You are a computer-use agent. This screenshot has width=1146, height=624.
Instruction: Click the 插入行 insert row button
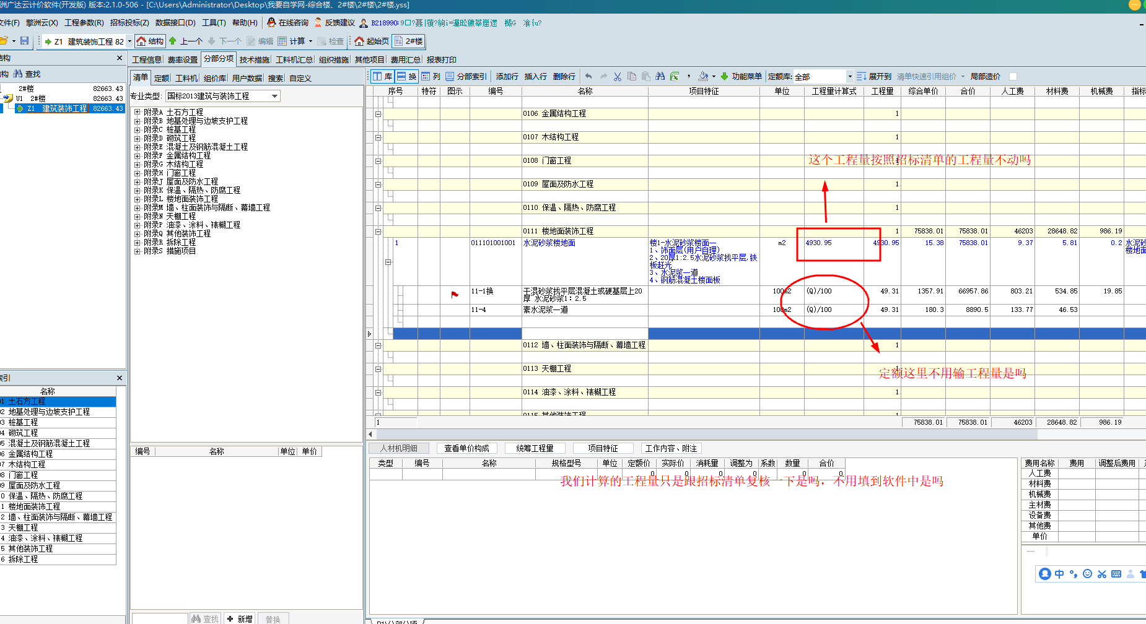(x=535, y=77)
